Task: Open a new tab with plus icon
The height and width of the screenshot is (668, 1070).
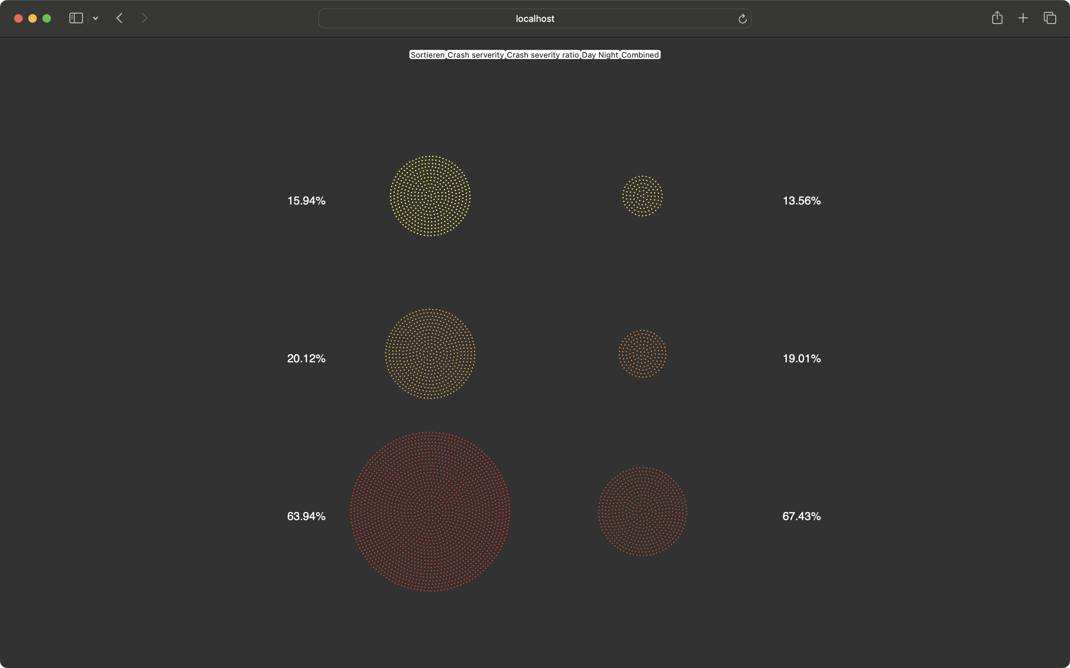Action: pos(1023,18)
